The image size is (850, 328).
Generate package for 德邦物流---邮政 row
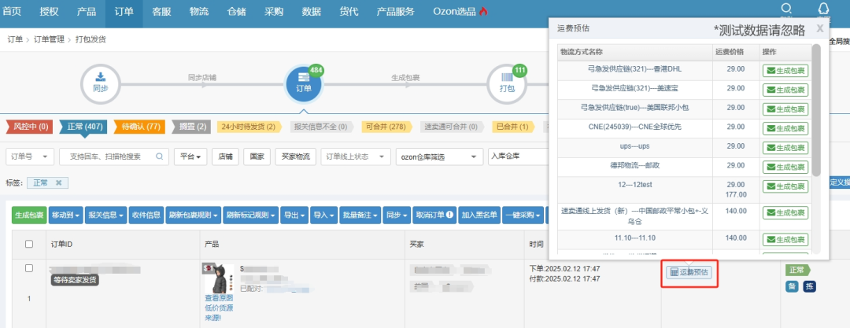click(x=785, y=167)
